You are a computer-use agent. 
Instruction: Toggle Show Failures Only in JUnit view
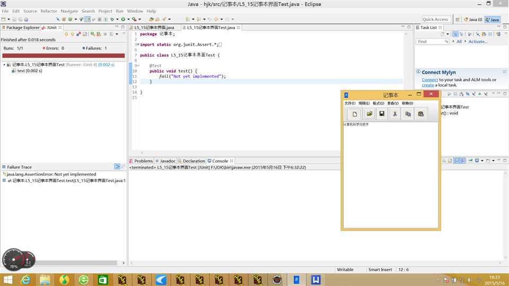point(78,34)
